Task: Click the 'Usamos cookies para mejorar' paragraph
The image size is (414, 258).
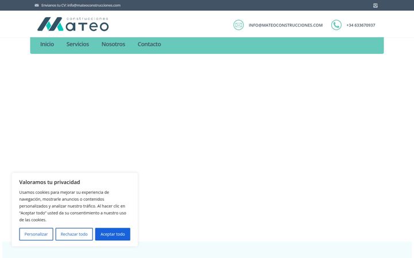Action: [x=72, y=206]
